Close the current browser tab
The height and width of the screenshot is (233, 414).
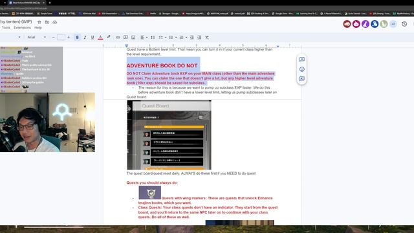43,3
